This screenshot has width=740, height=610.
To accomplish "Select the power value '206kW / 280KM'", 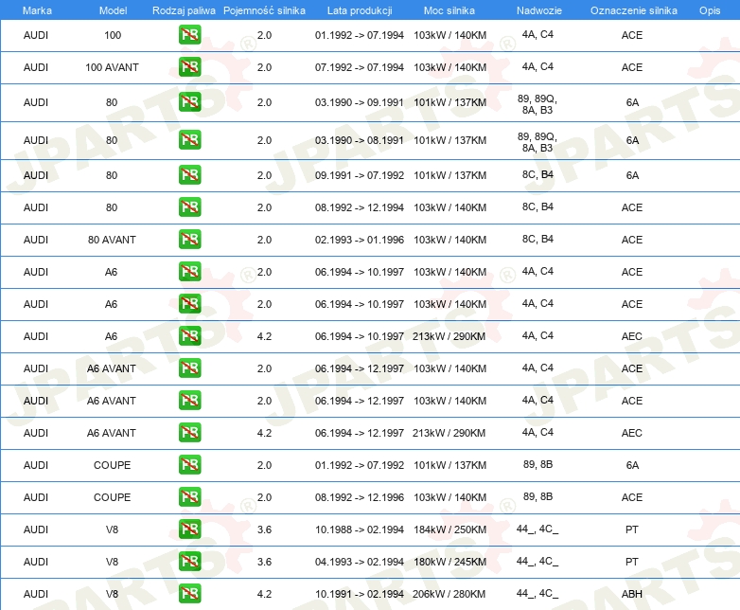I will [449, 594].
